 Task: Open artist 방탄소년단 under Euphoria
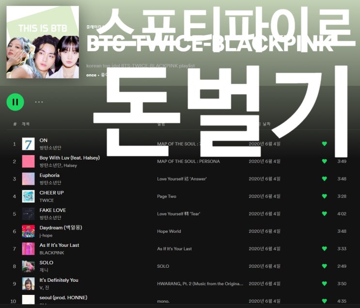pos(50,183)
